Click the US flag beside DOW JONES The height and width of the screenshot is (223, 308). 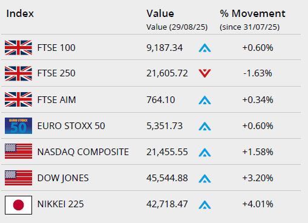pos(18,178)
